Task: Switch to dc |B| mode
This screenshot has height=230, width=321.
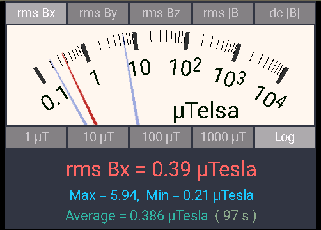Action: click(285, 13)
